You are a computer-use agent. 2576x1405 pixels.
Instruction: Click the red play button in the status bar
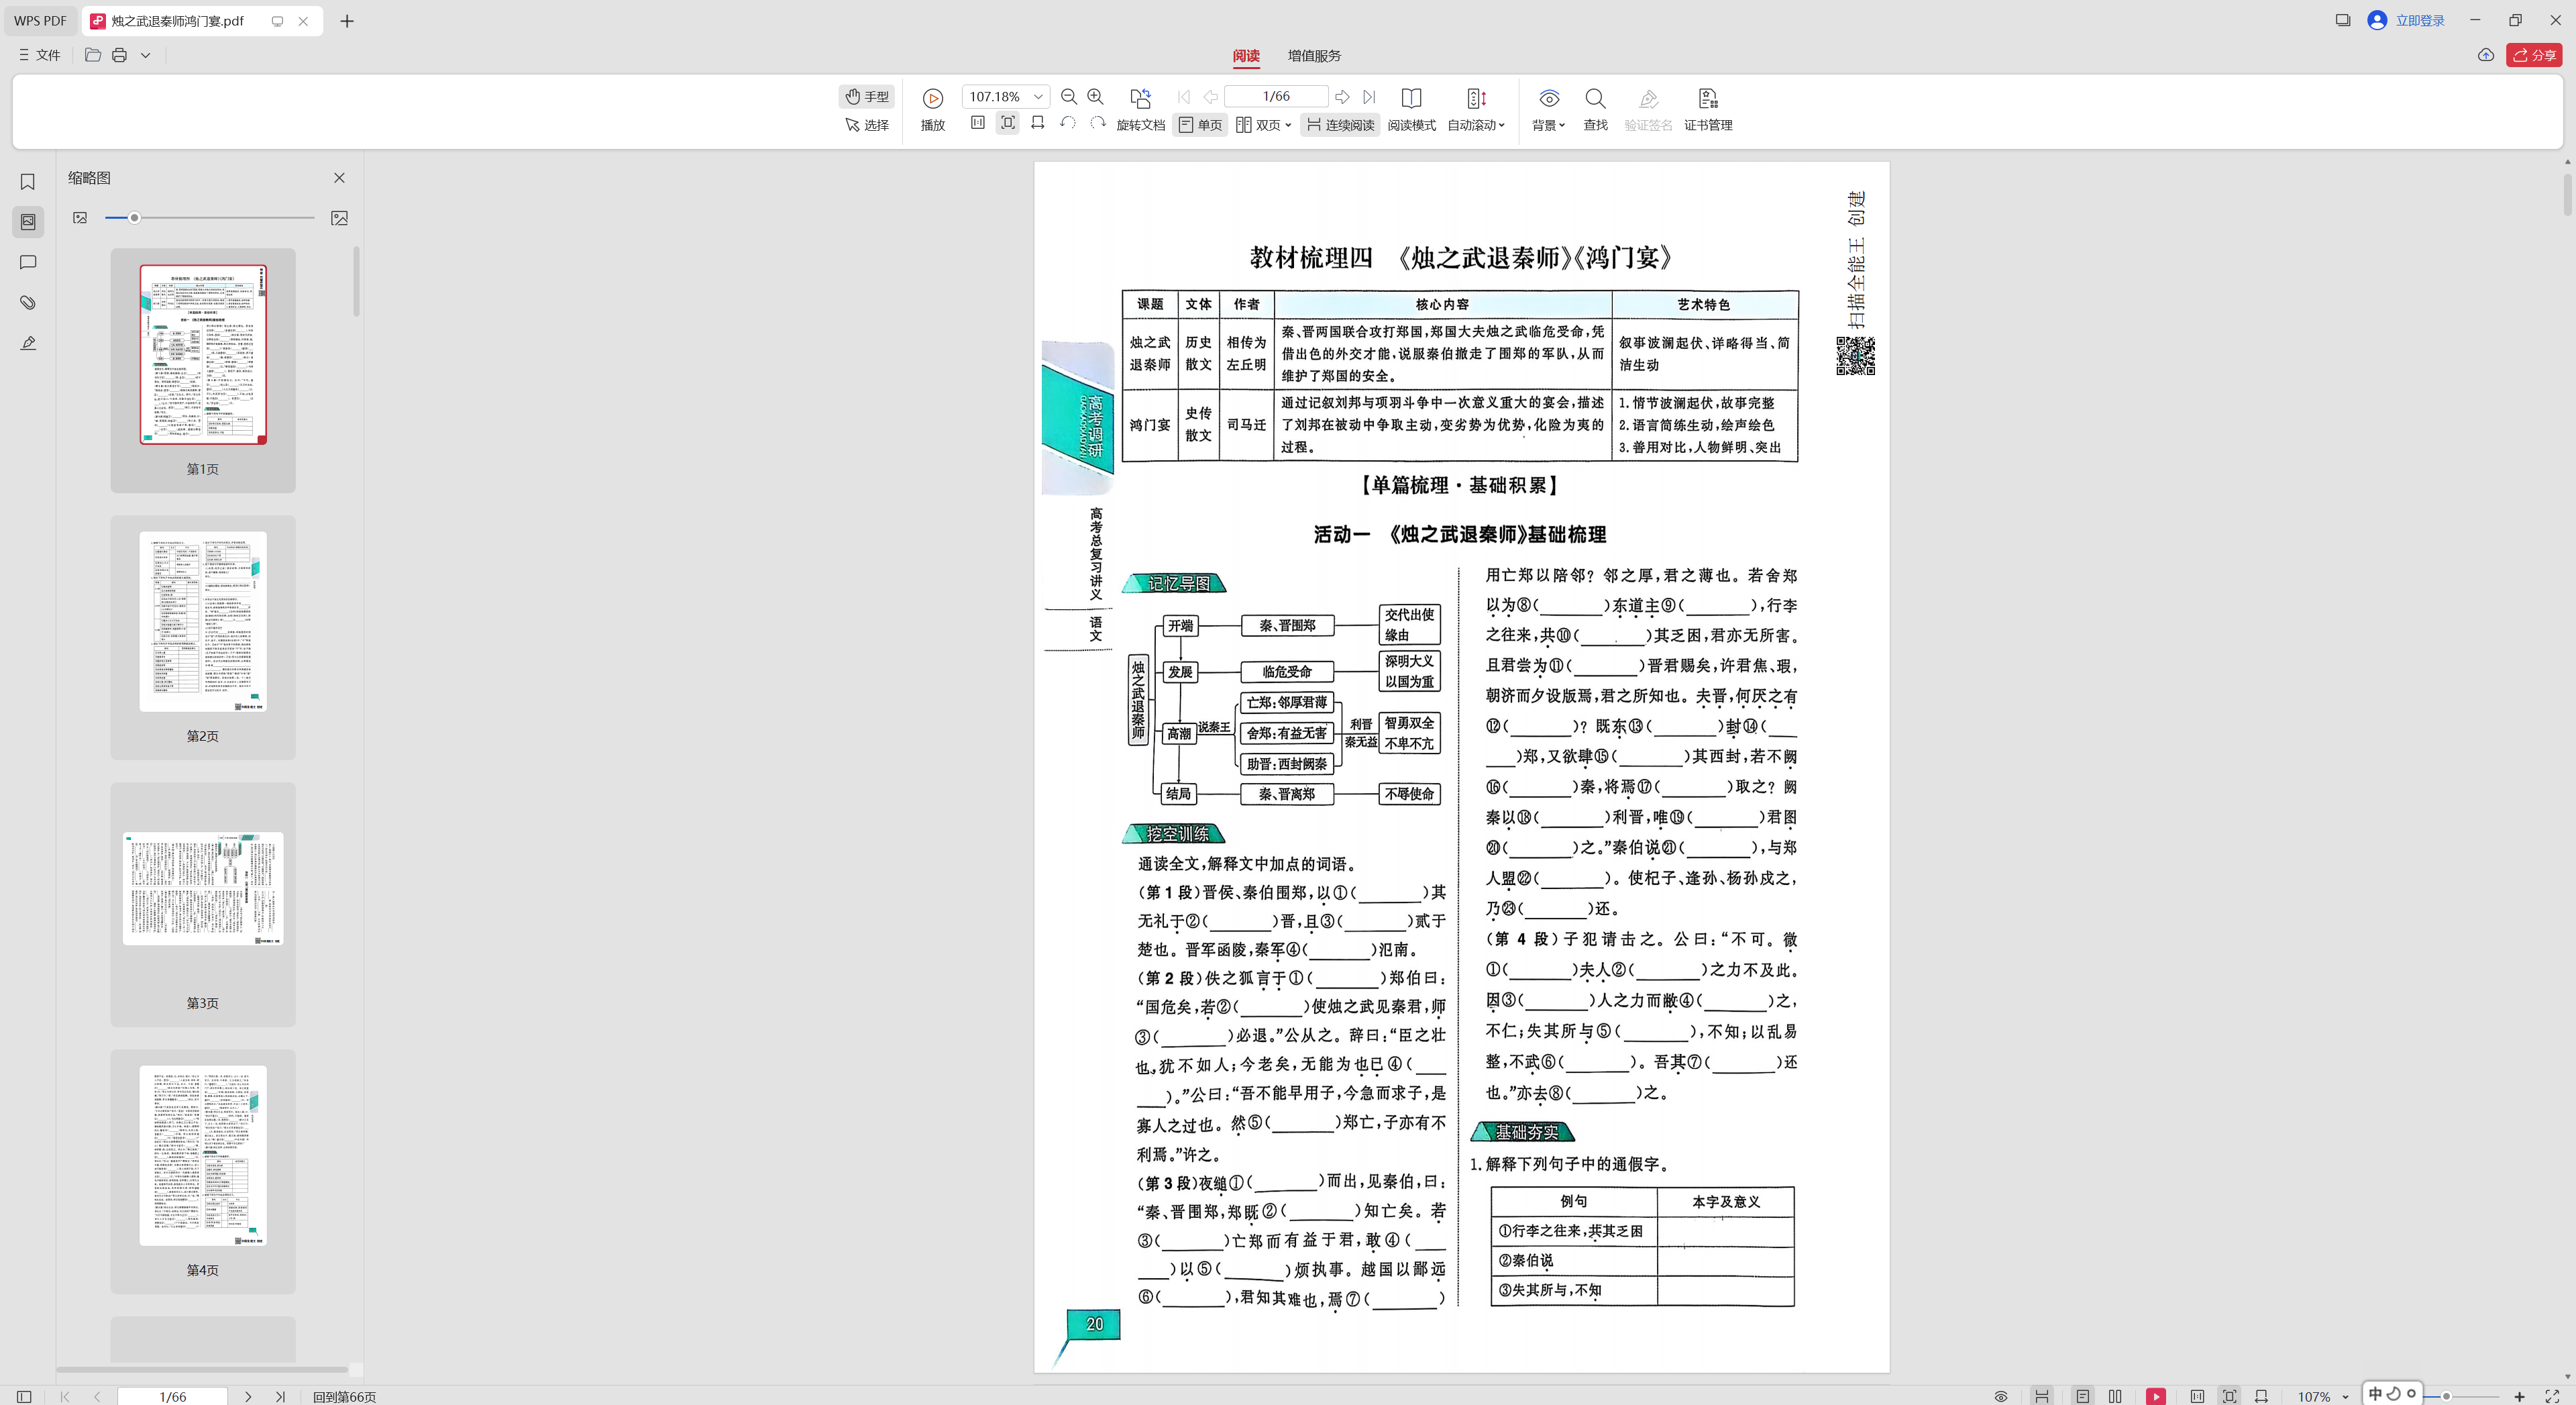tap(2155, 1396)
